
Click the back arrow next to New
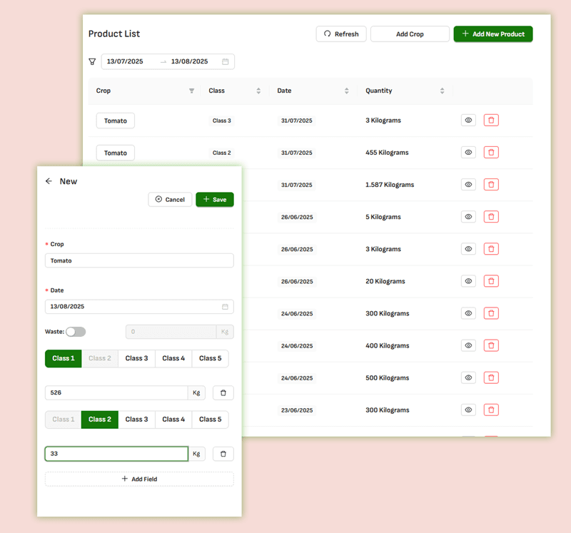point(49,181)
